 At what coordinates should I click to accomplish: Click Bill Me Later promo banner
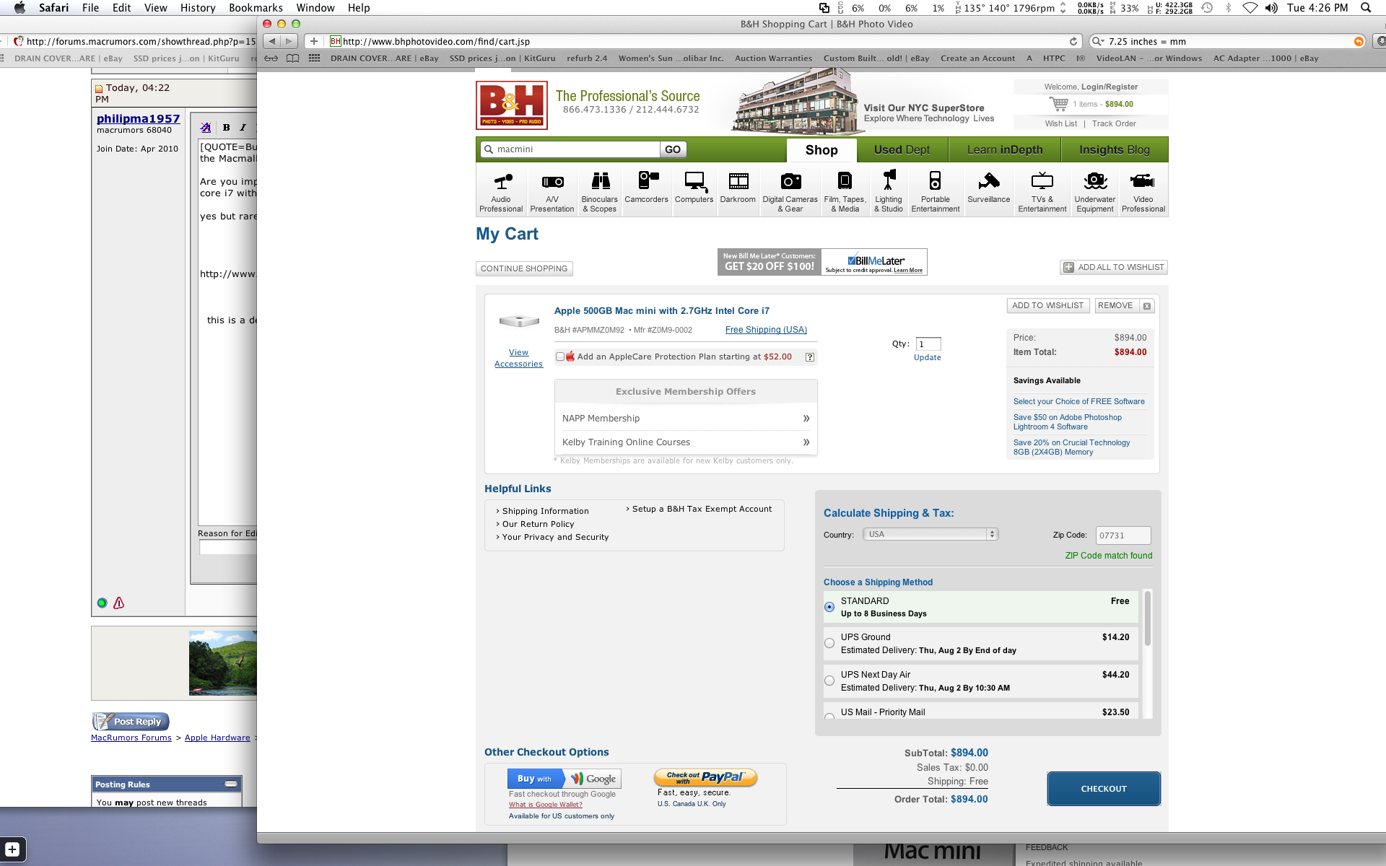822,262
